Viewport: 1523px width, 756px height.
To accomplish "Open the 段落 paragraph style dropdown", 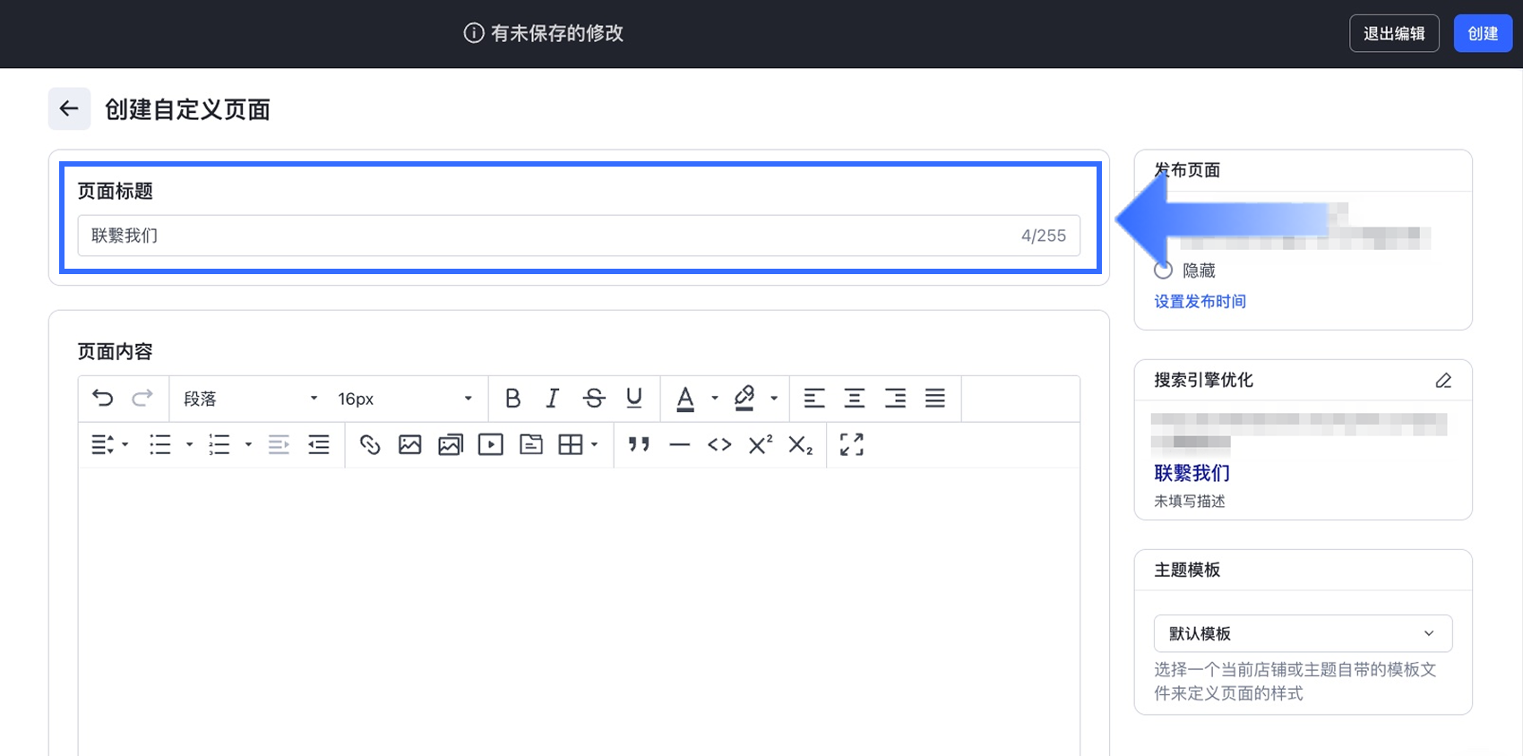I will point(250,399).
